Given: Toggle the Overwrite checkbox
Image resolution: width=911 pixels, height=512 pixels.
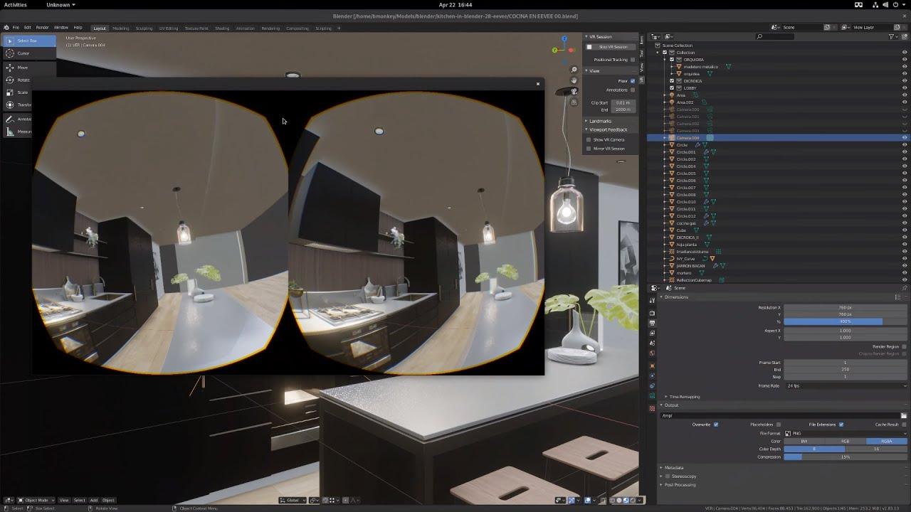Looking at the screenshot, I should click(716, 425).
